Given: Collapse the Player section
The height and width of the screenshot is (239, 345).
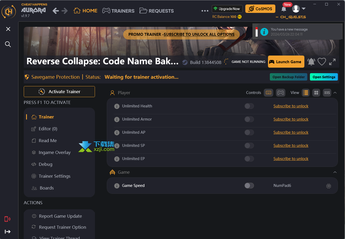Looking at the screenshot, I should 335,93.
